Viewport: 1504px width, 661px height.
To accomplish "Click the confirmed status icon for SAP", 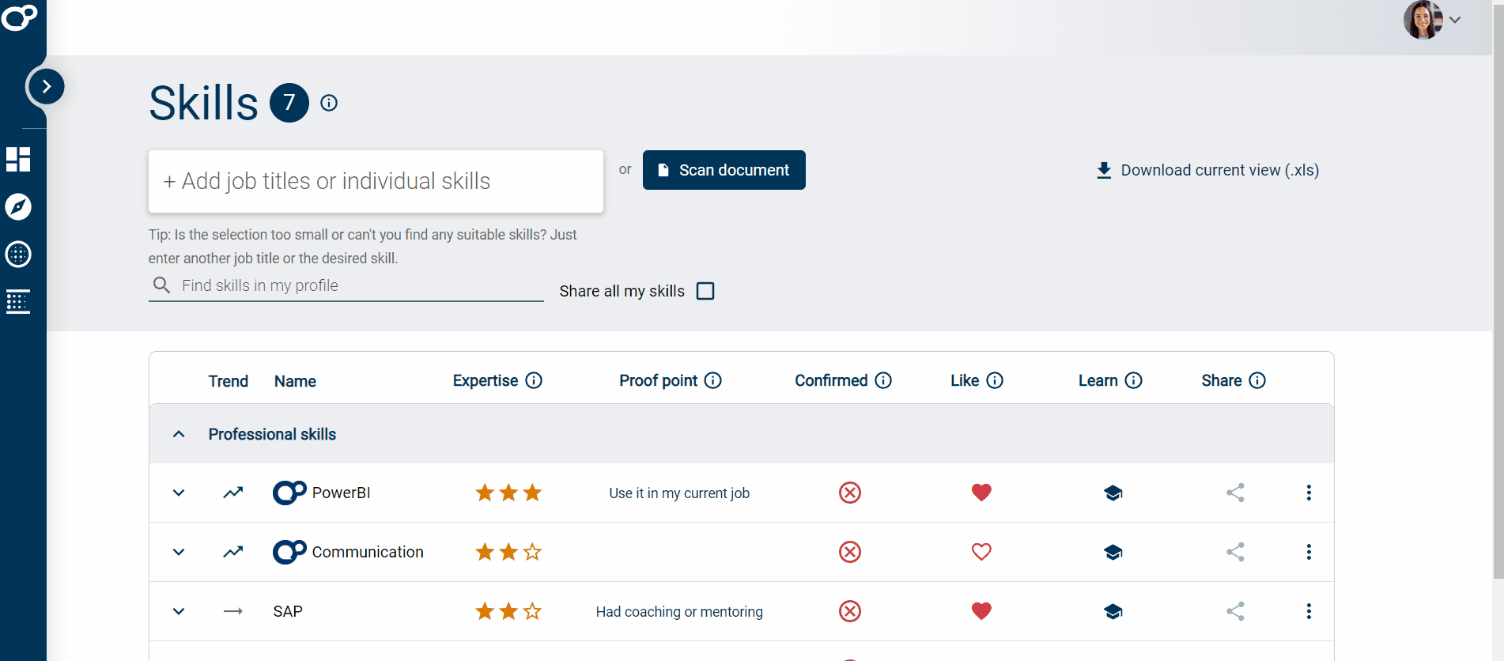I will (x=849, y=611).
